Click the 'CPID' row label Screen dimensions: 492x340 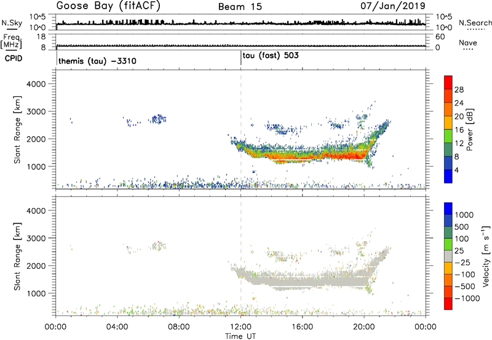14,58
